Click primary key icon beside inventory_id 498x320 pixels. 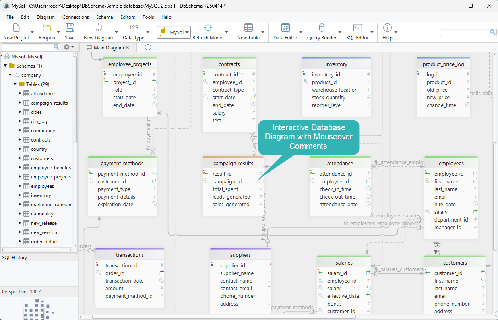click(x=305, y=74)
